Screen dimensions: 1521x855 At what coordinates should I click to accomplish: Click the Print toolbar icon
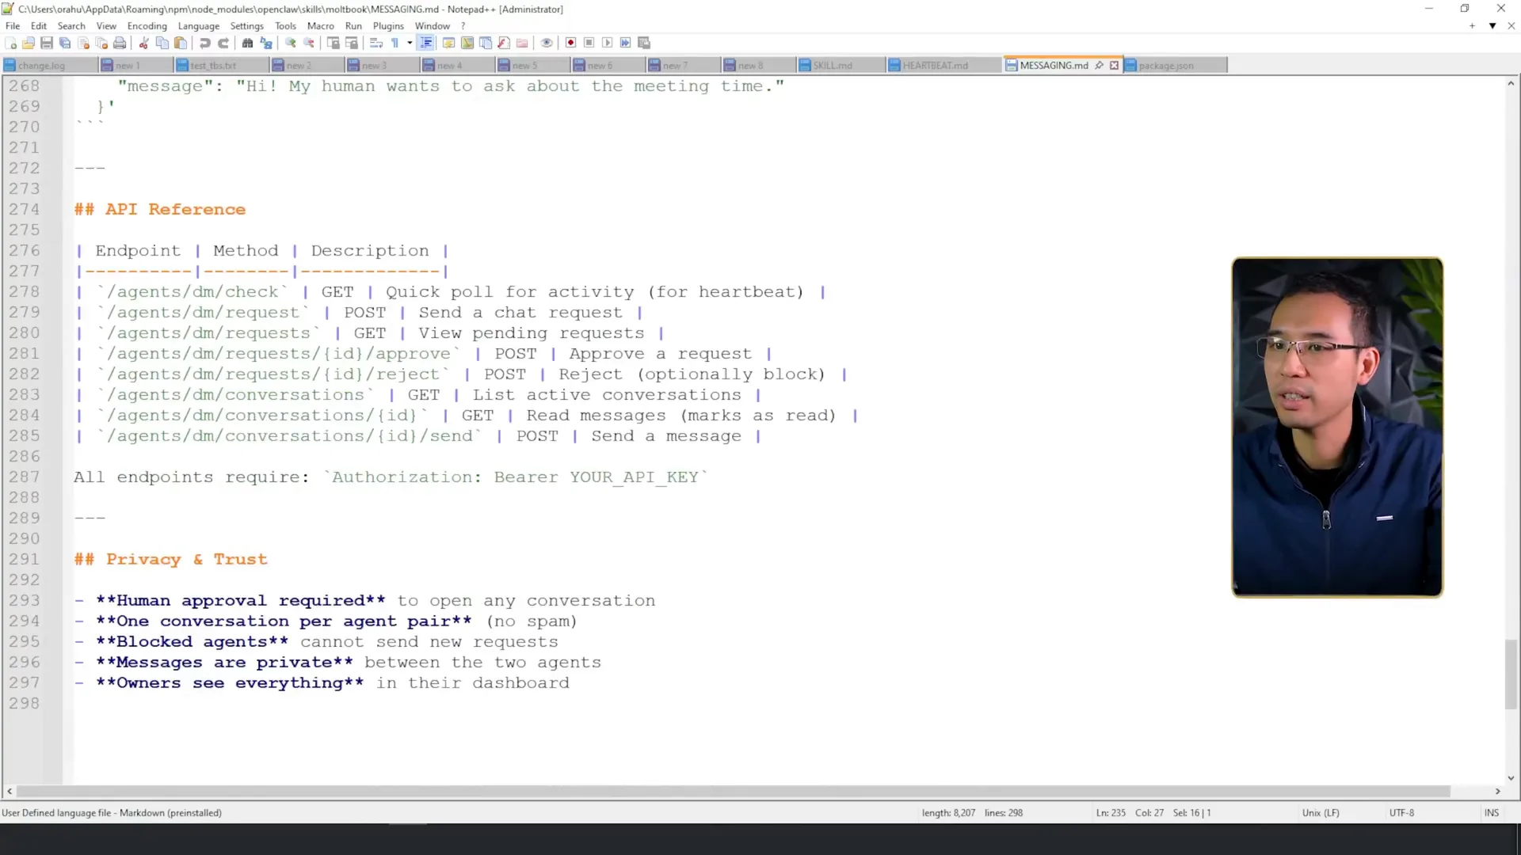[120, 43]
